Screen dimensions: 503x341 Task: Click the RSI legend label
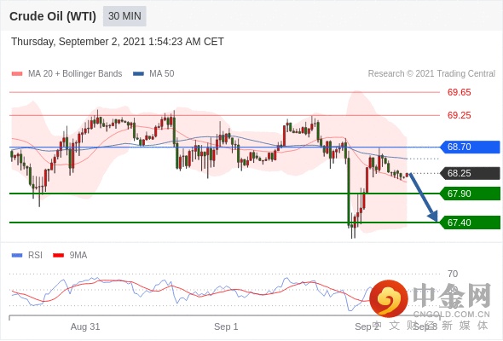point(35,256)
